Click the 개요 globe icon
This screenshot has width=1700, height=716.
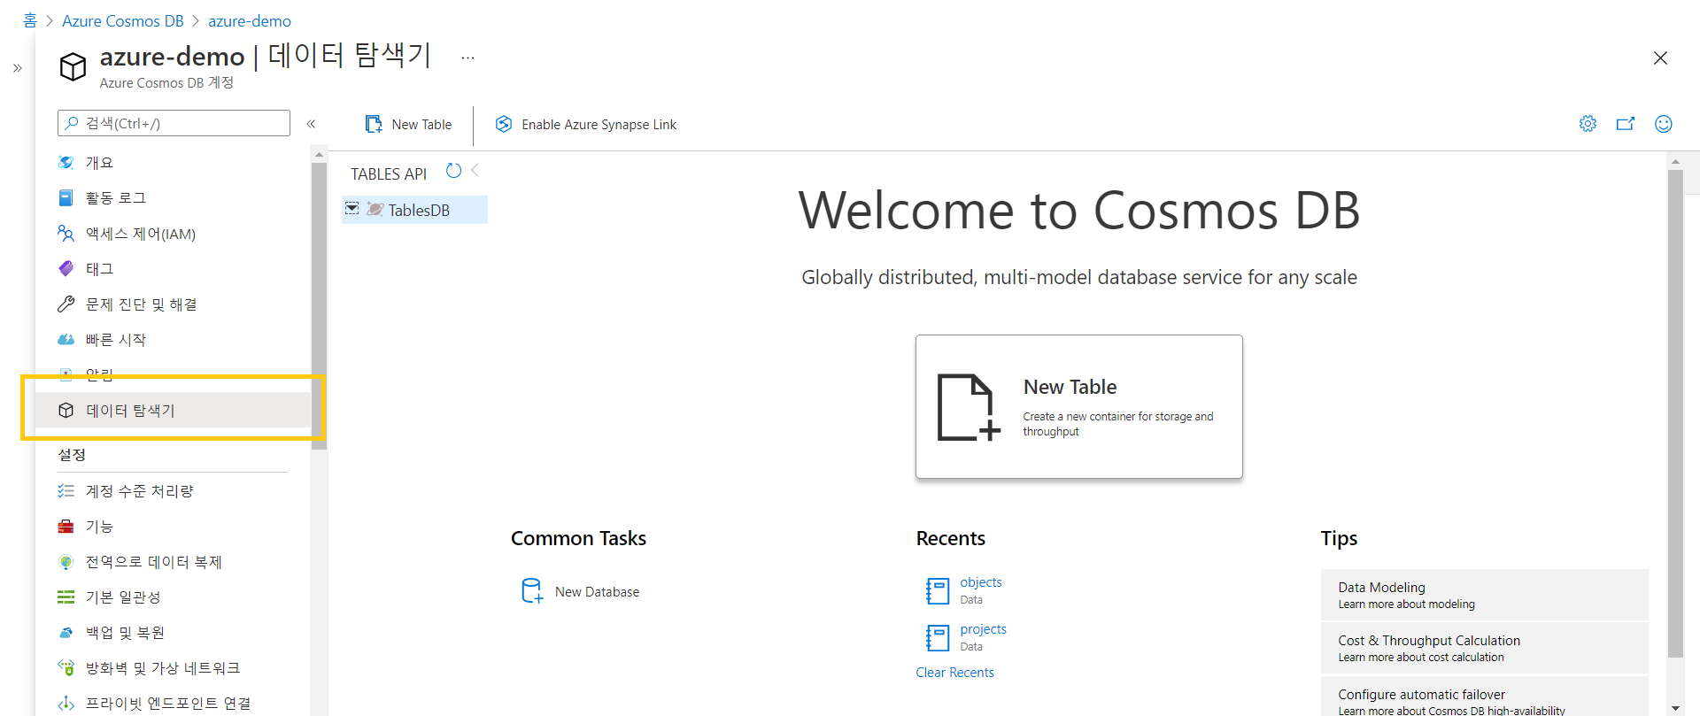(66, 162)
